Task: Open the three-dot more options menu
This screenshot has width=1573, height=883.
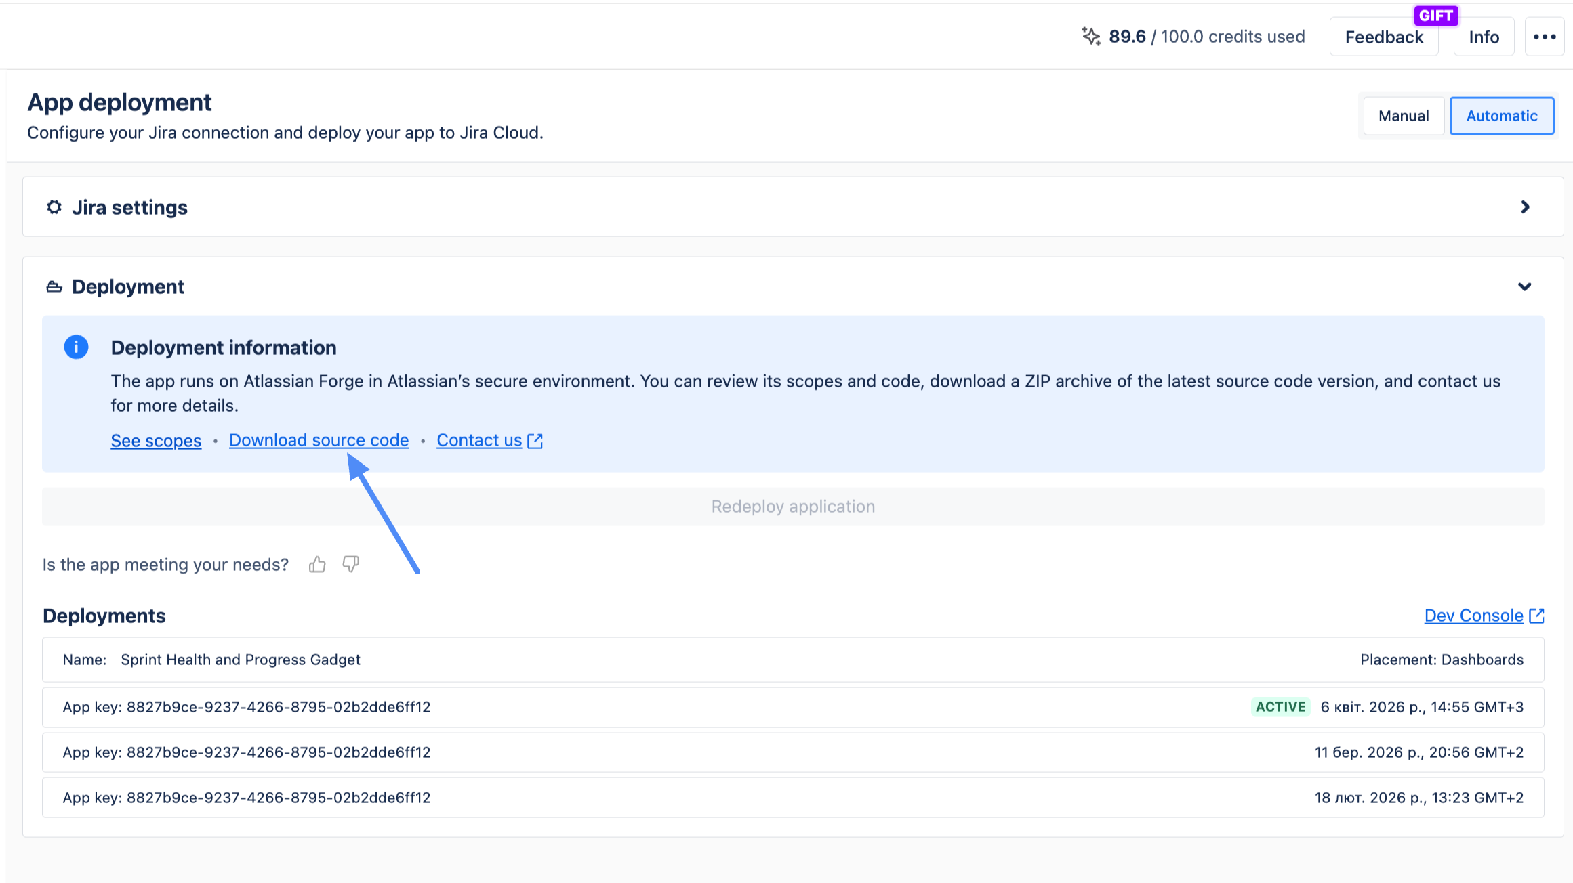Action: [x=1544, y=37]
